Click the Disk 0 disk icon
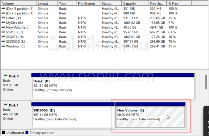The height and width of the screenshot is (136, 209). tap(6, 76)
